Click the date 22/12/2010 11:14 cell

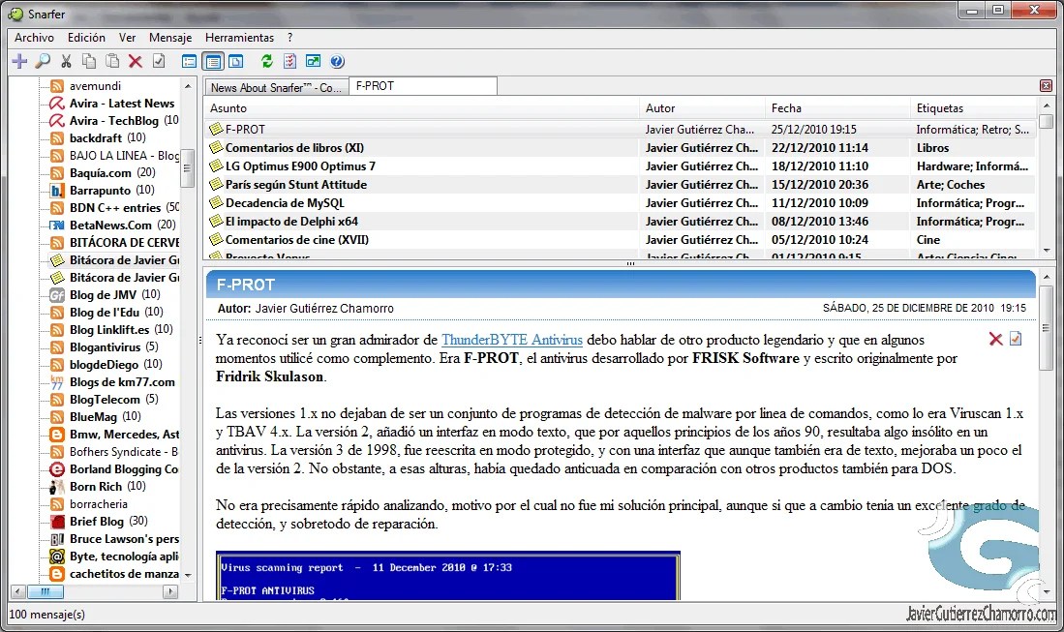[819, 147]
